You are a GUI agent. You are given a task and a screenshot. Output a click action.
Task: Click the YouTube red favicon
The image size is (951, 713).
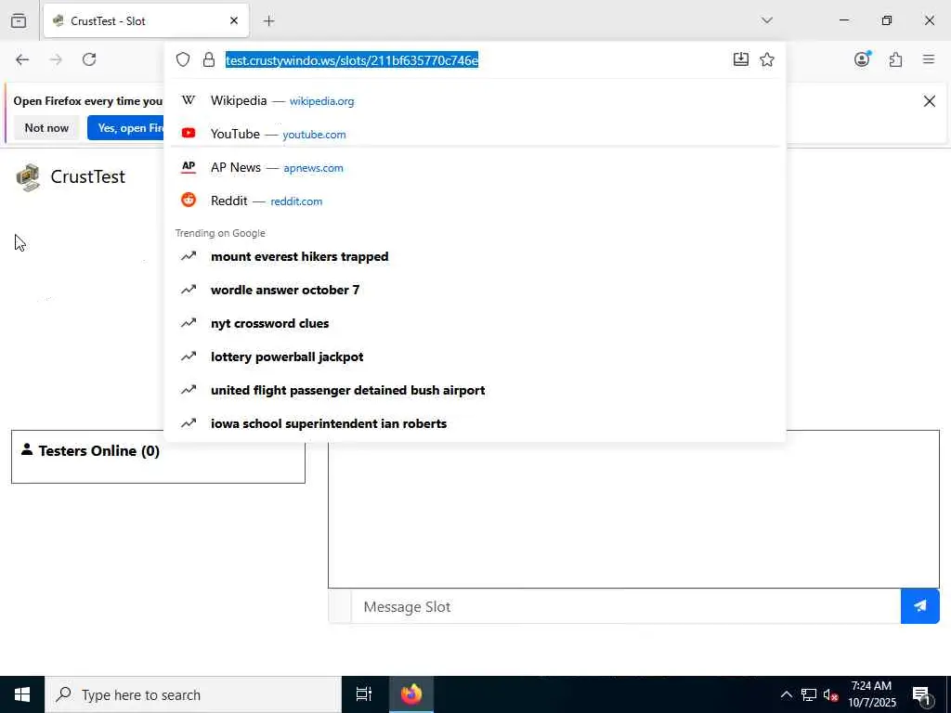click(x=189, y=133)
